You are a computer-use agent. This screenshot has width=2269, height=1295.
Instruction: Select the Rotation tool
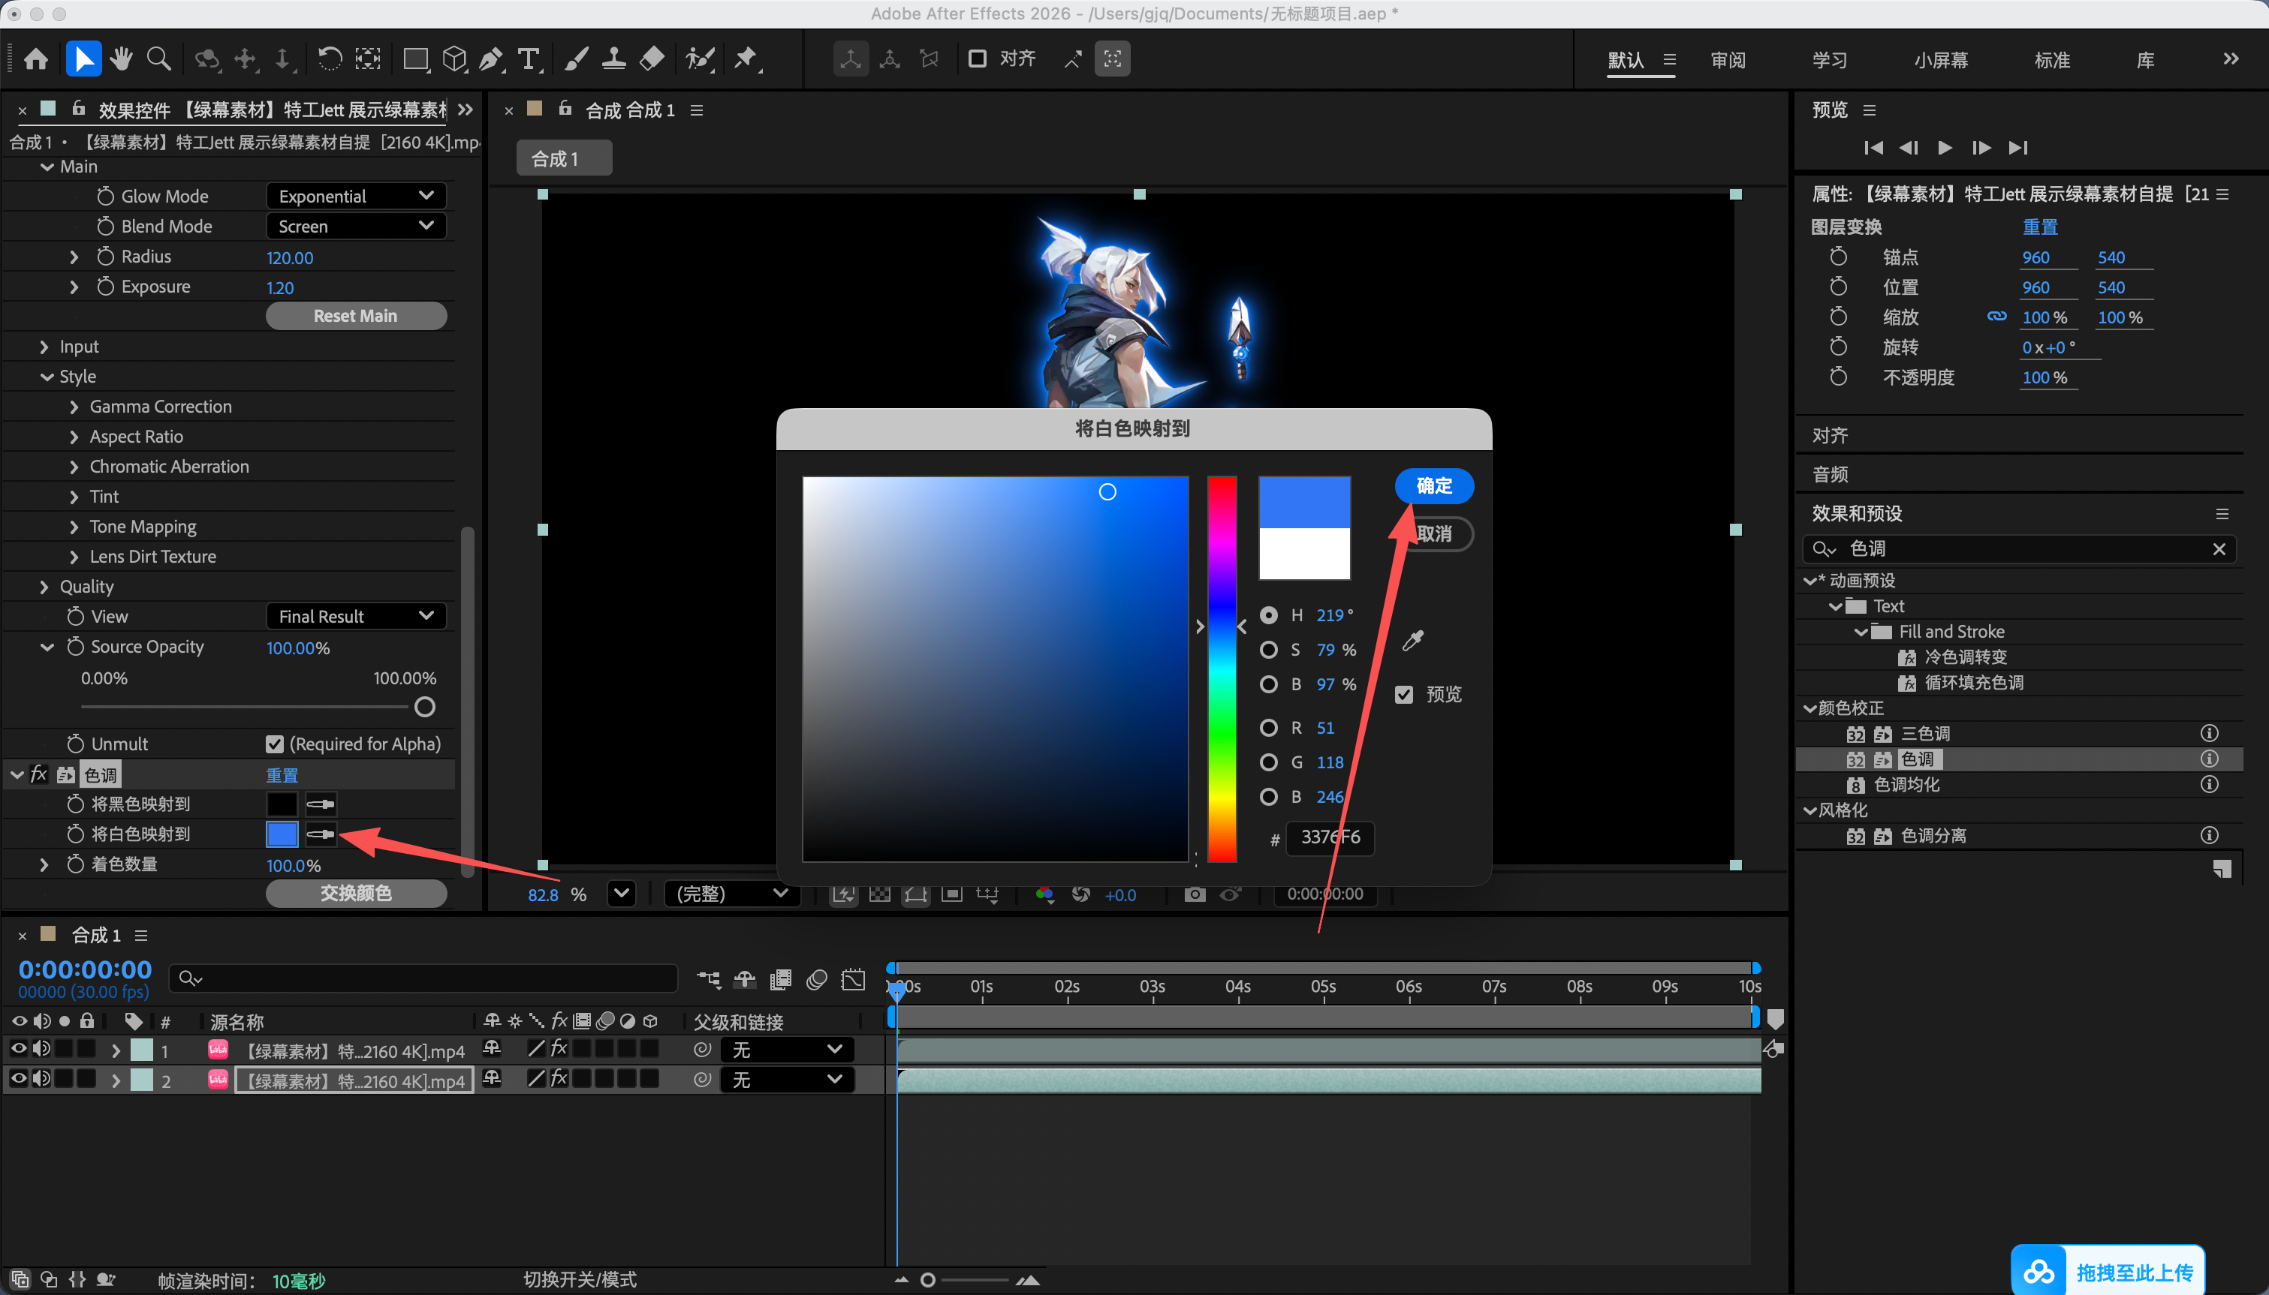pyautogui.click(x=329, y=59)
